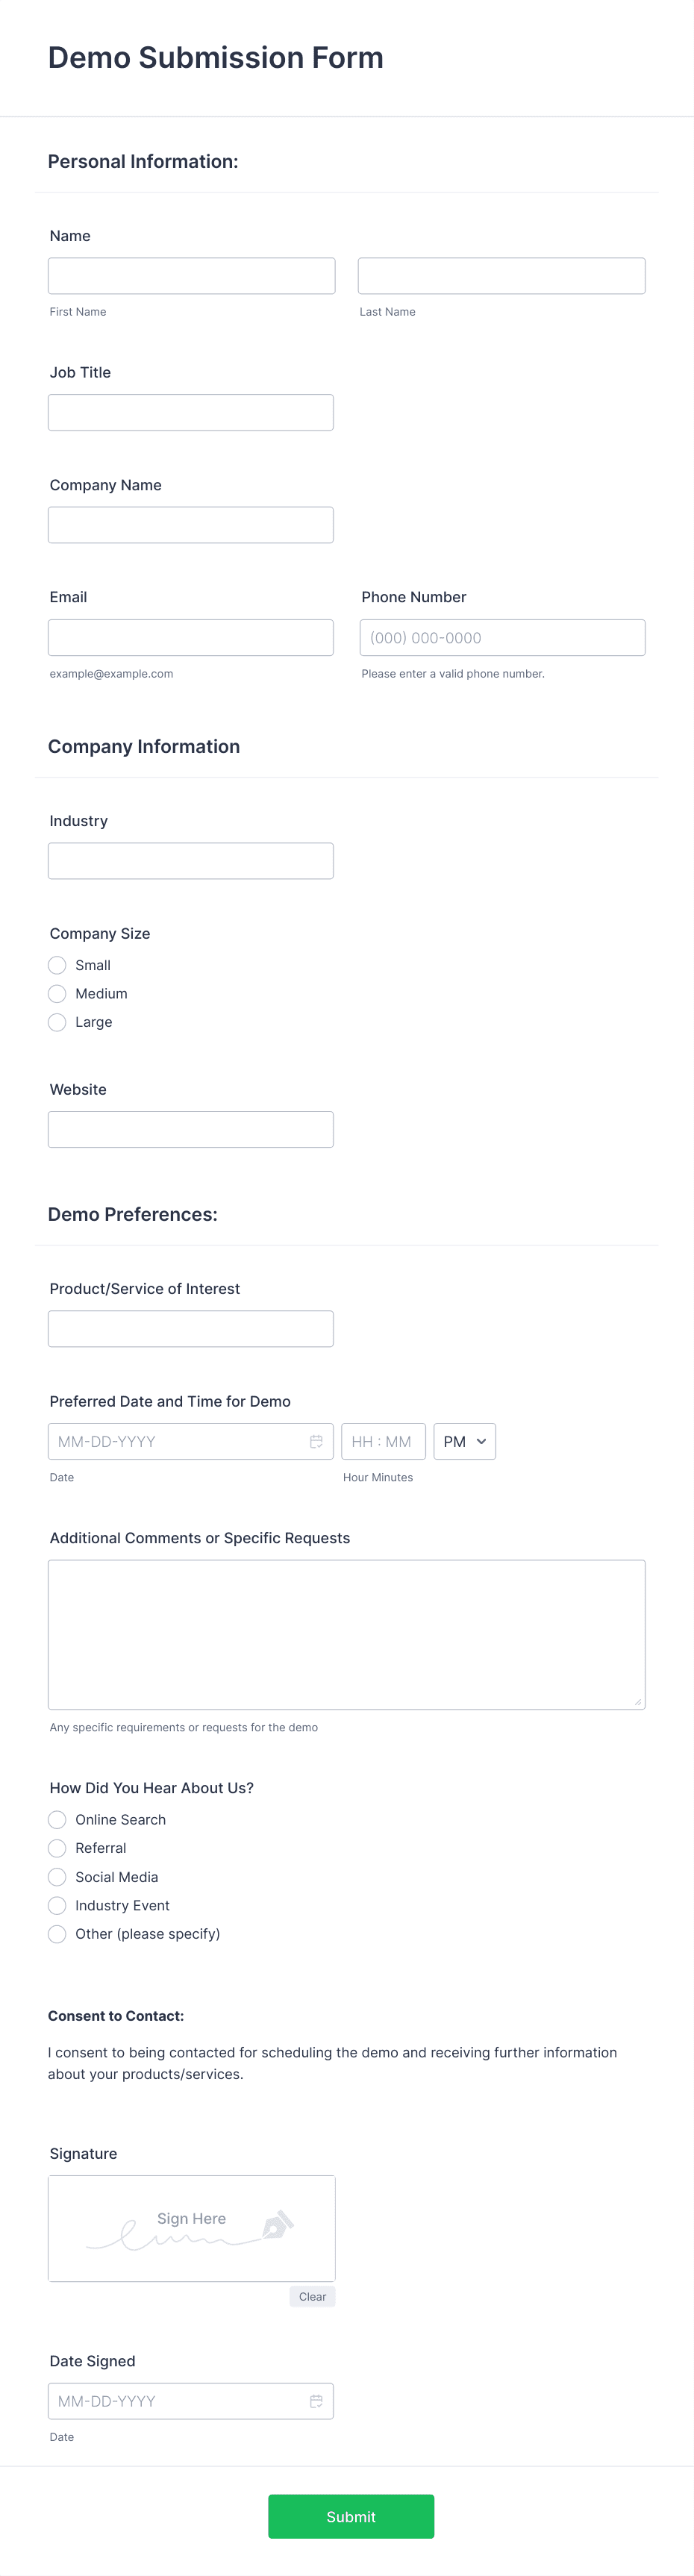Select Other (please specify) option
This screenshot has width=694, height=2576.
[57, 1933]
